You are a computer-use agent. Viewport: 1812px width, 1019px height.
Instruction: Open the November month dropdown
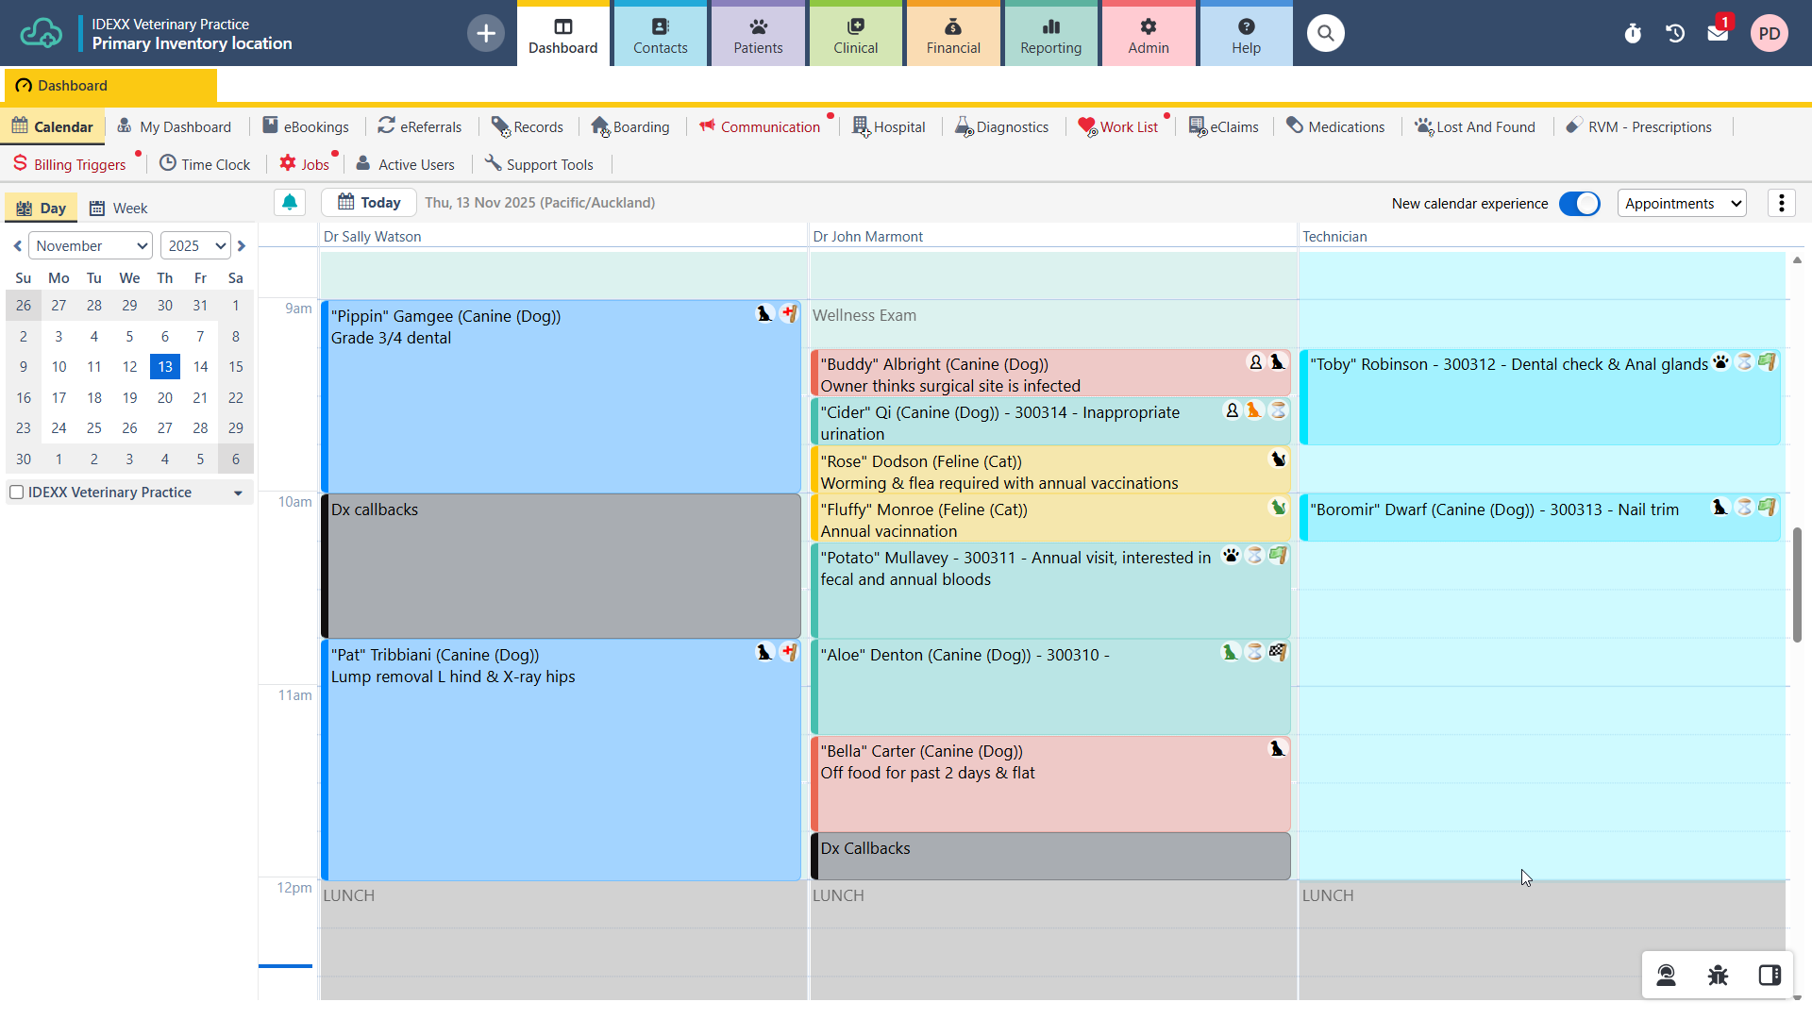pyautogui.click(x=91, y=245)
